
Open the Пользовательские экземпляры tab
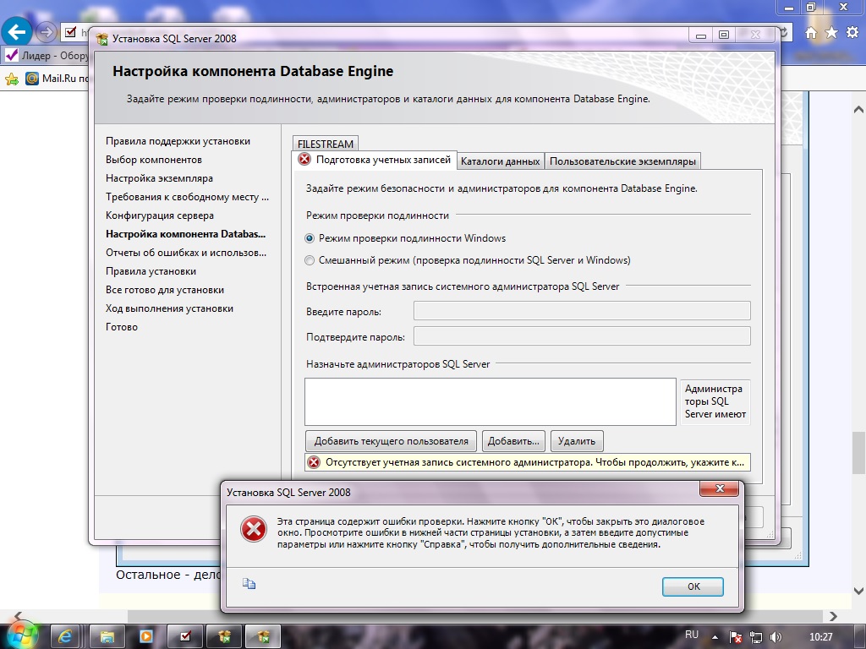(x=622, y=161)
